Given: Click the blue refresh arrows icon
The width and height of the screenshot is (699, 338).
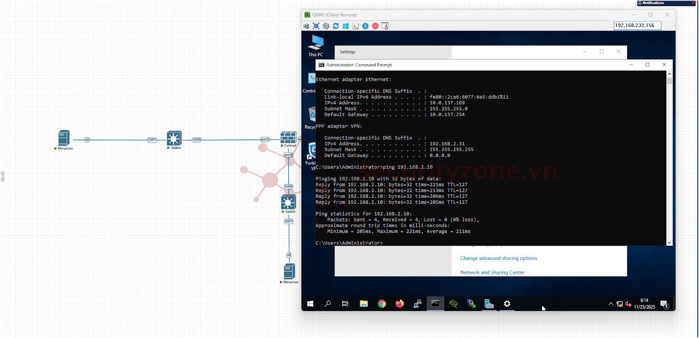Looking at the screenshot, I should 336,26.
